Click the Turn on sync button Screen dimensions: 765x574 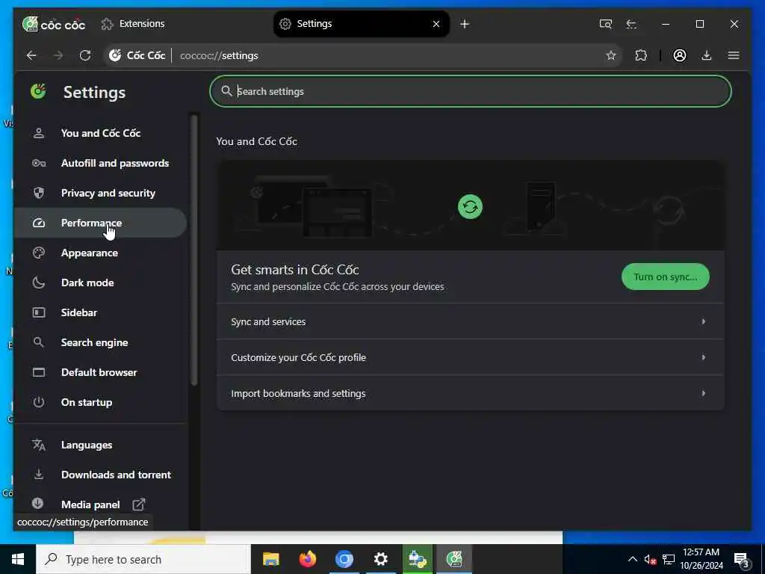pos(665,277)
